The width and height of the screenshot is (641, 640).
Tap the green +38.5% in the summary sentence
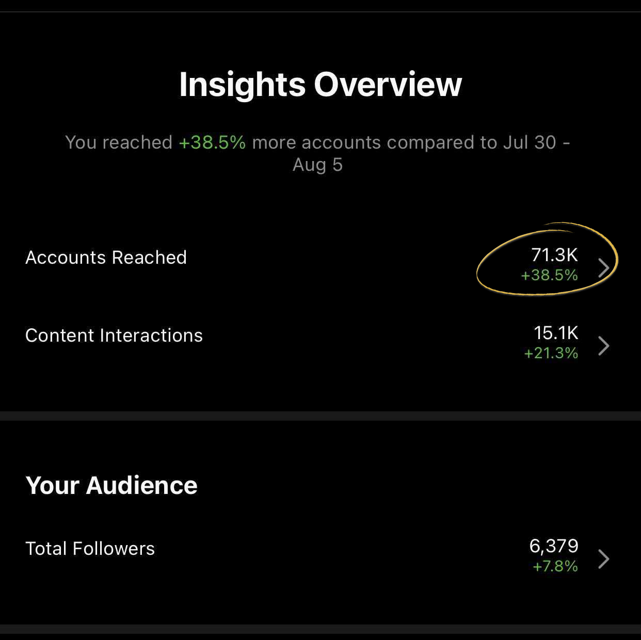pos(212,142)
